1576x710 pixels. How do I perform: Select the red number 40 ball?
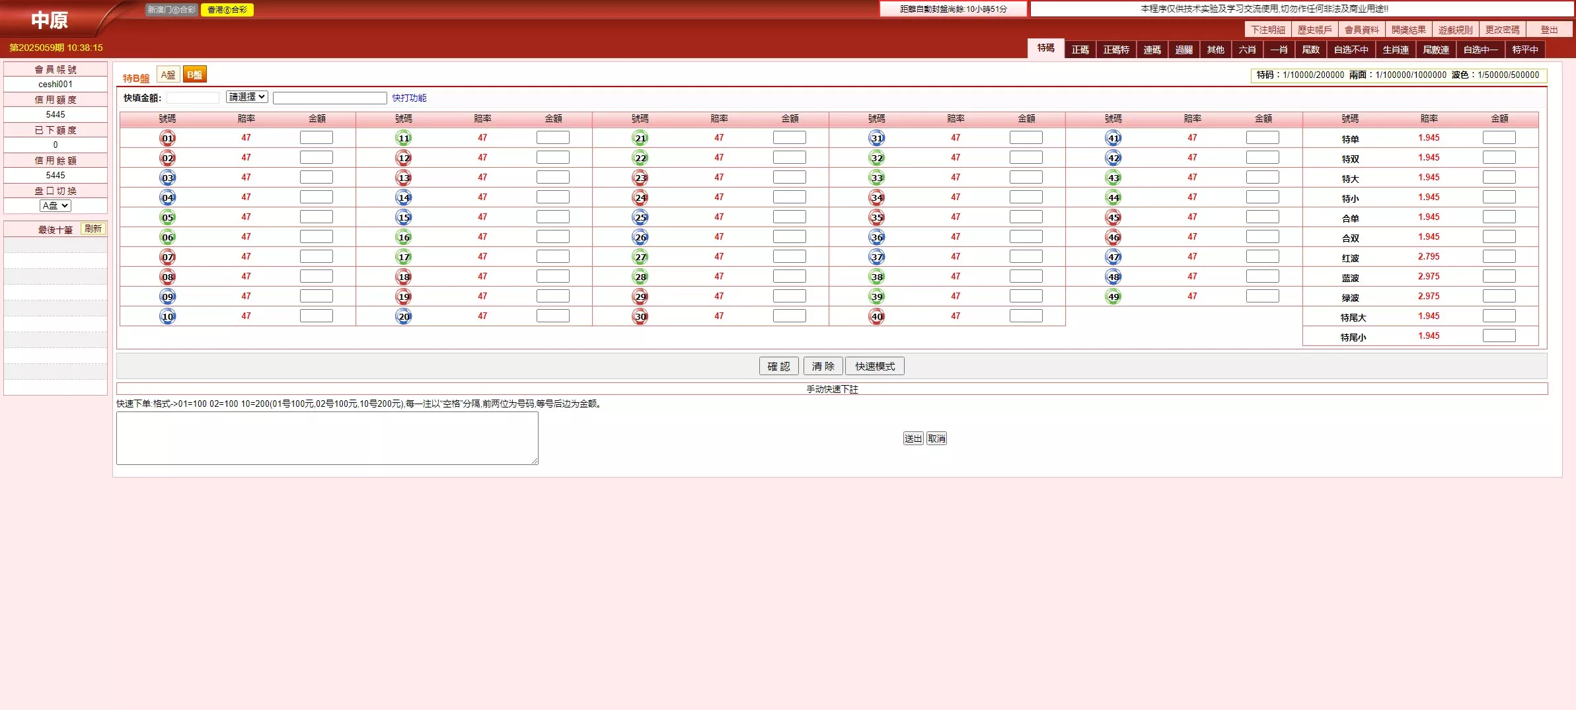[877, 316]
